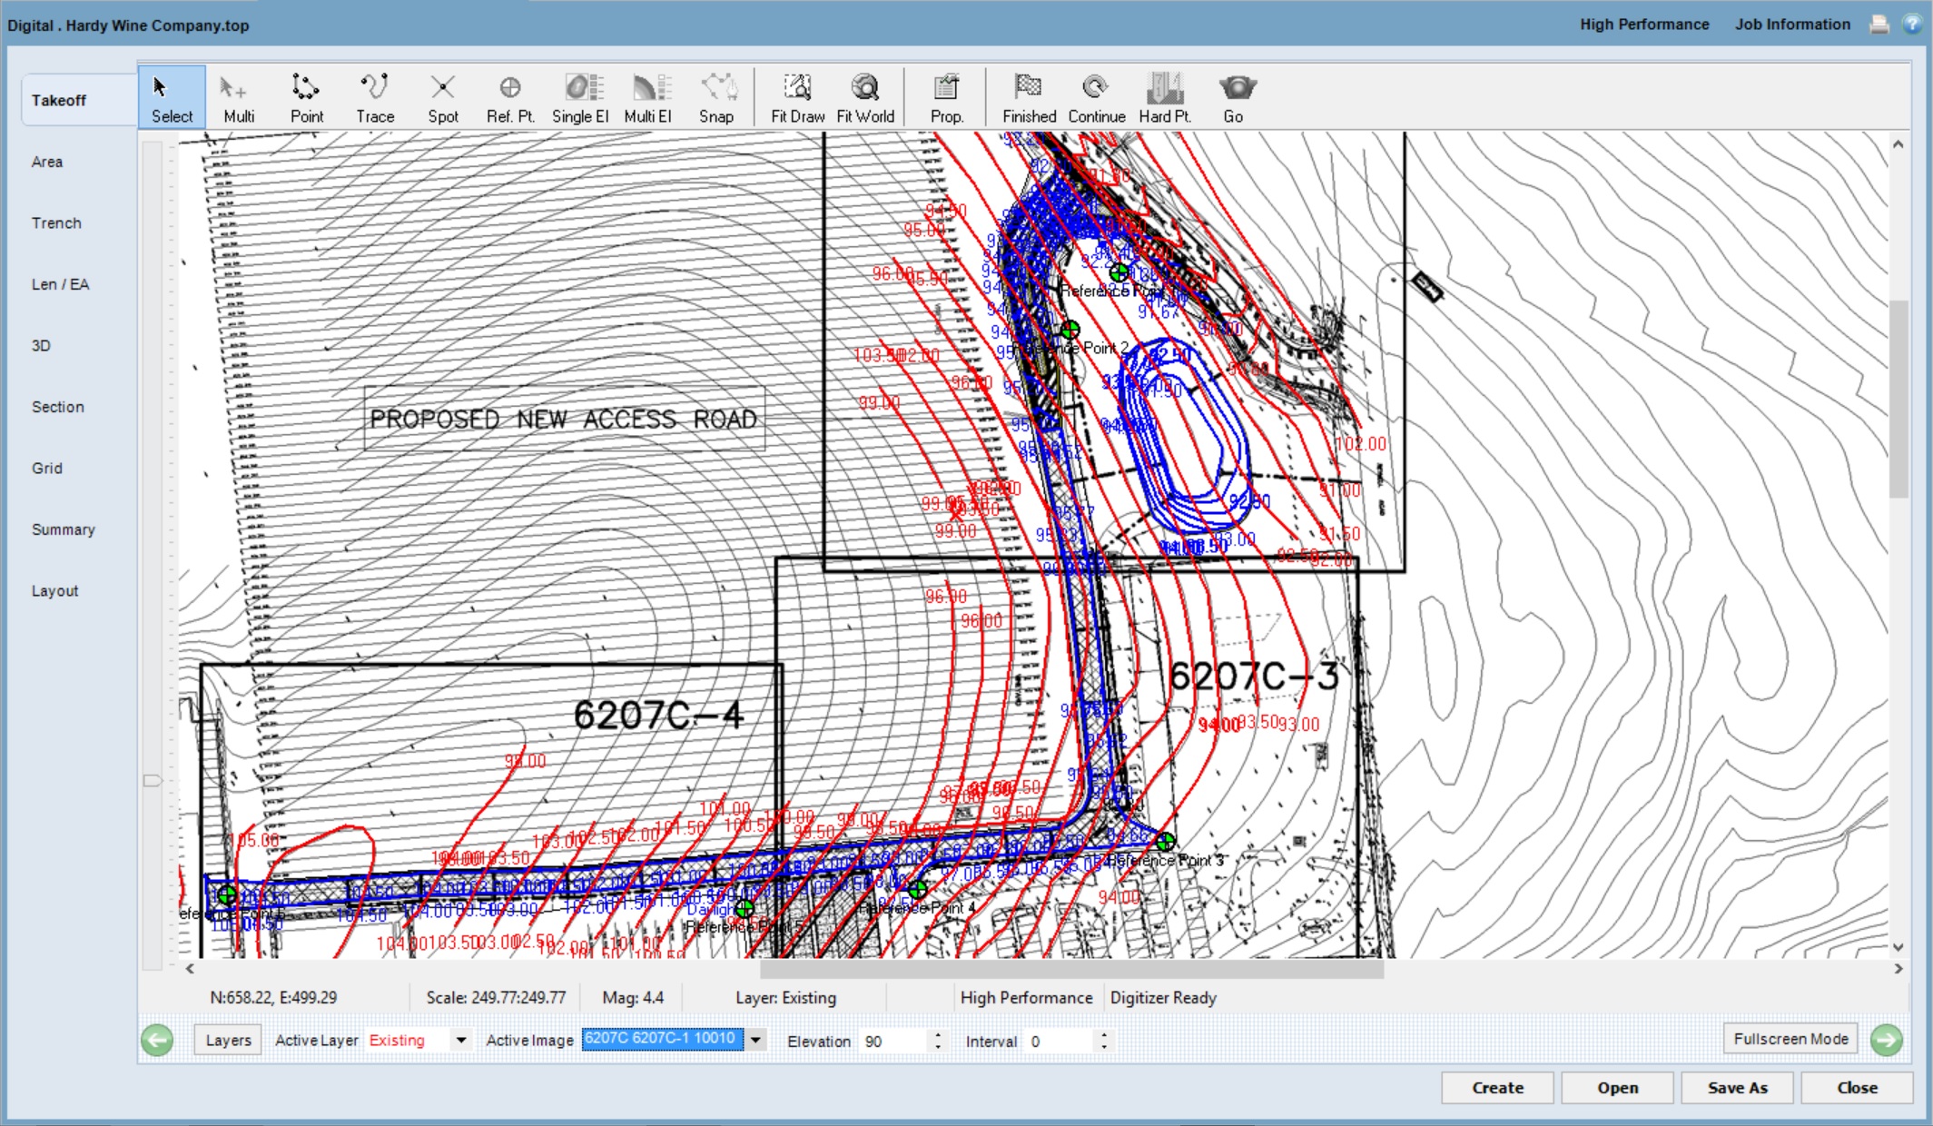Screen dimensions: 1933x1126
Task: Open the Layers button
Action: click(228, 1041)
